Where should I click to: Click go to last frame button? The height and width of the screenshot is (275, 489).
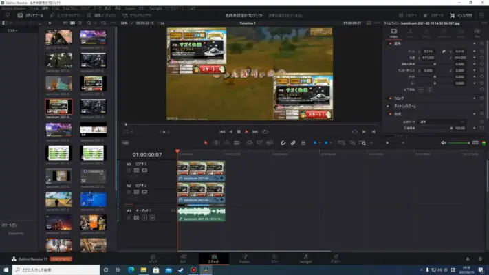pos(255,132)
